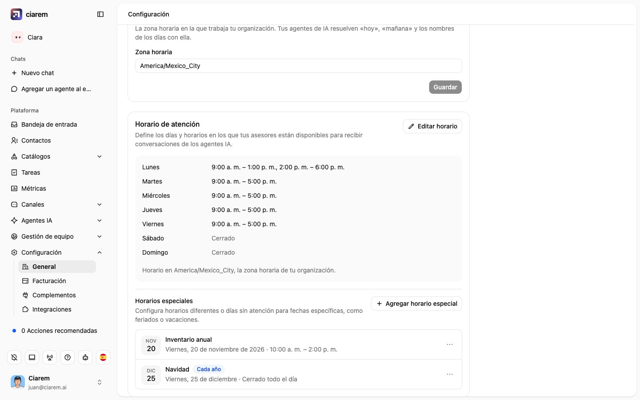Viewport: 640px width, 400px height.
Task: Open the Tareas page
Action: 57,172
